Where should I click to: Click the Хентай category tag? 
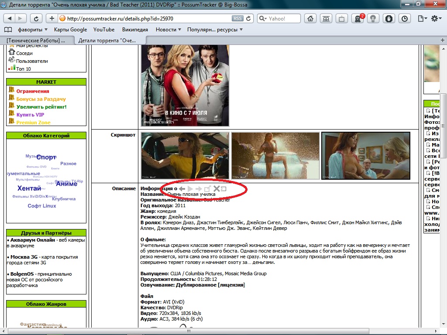tap(29, 188)
